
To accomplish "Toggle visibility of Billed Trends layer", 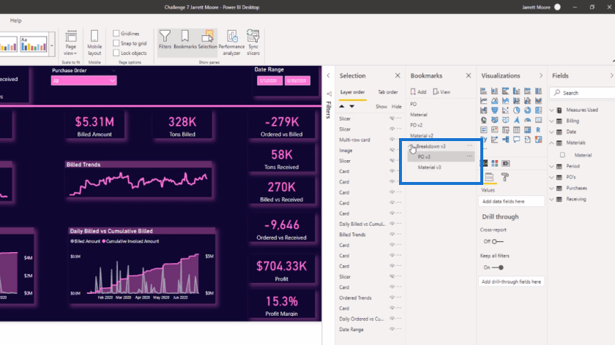I will [392, 234].
